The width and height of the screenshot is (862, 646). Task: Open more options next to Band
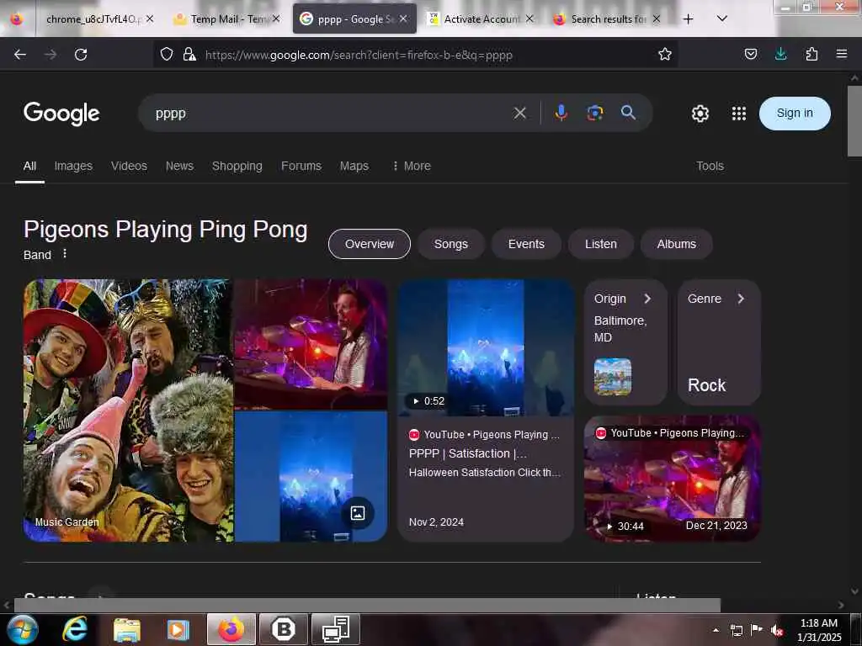(x=65, y=254)
